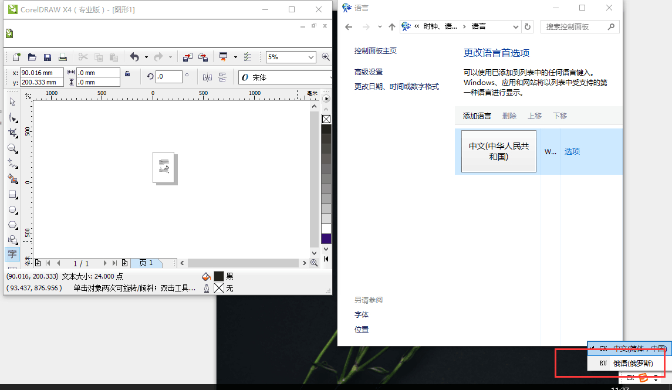This screenshot has height=390, width=672.
Task: Go back in 语言 window
Action: tap(349, 26)
